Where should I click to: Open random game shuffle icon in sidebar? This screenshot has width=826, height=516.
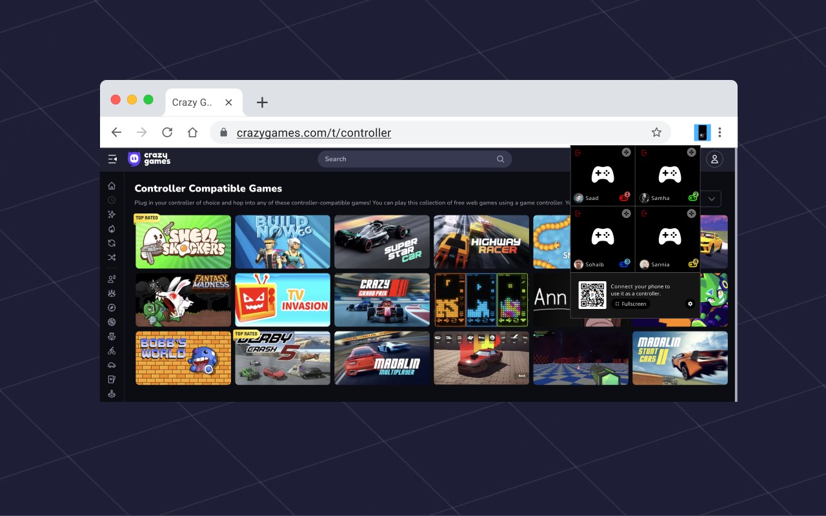[x=112, y=257]
